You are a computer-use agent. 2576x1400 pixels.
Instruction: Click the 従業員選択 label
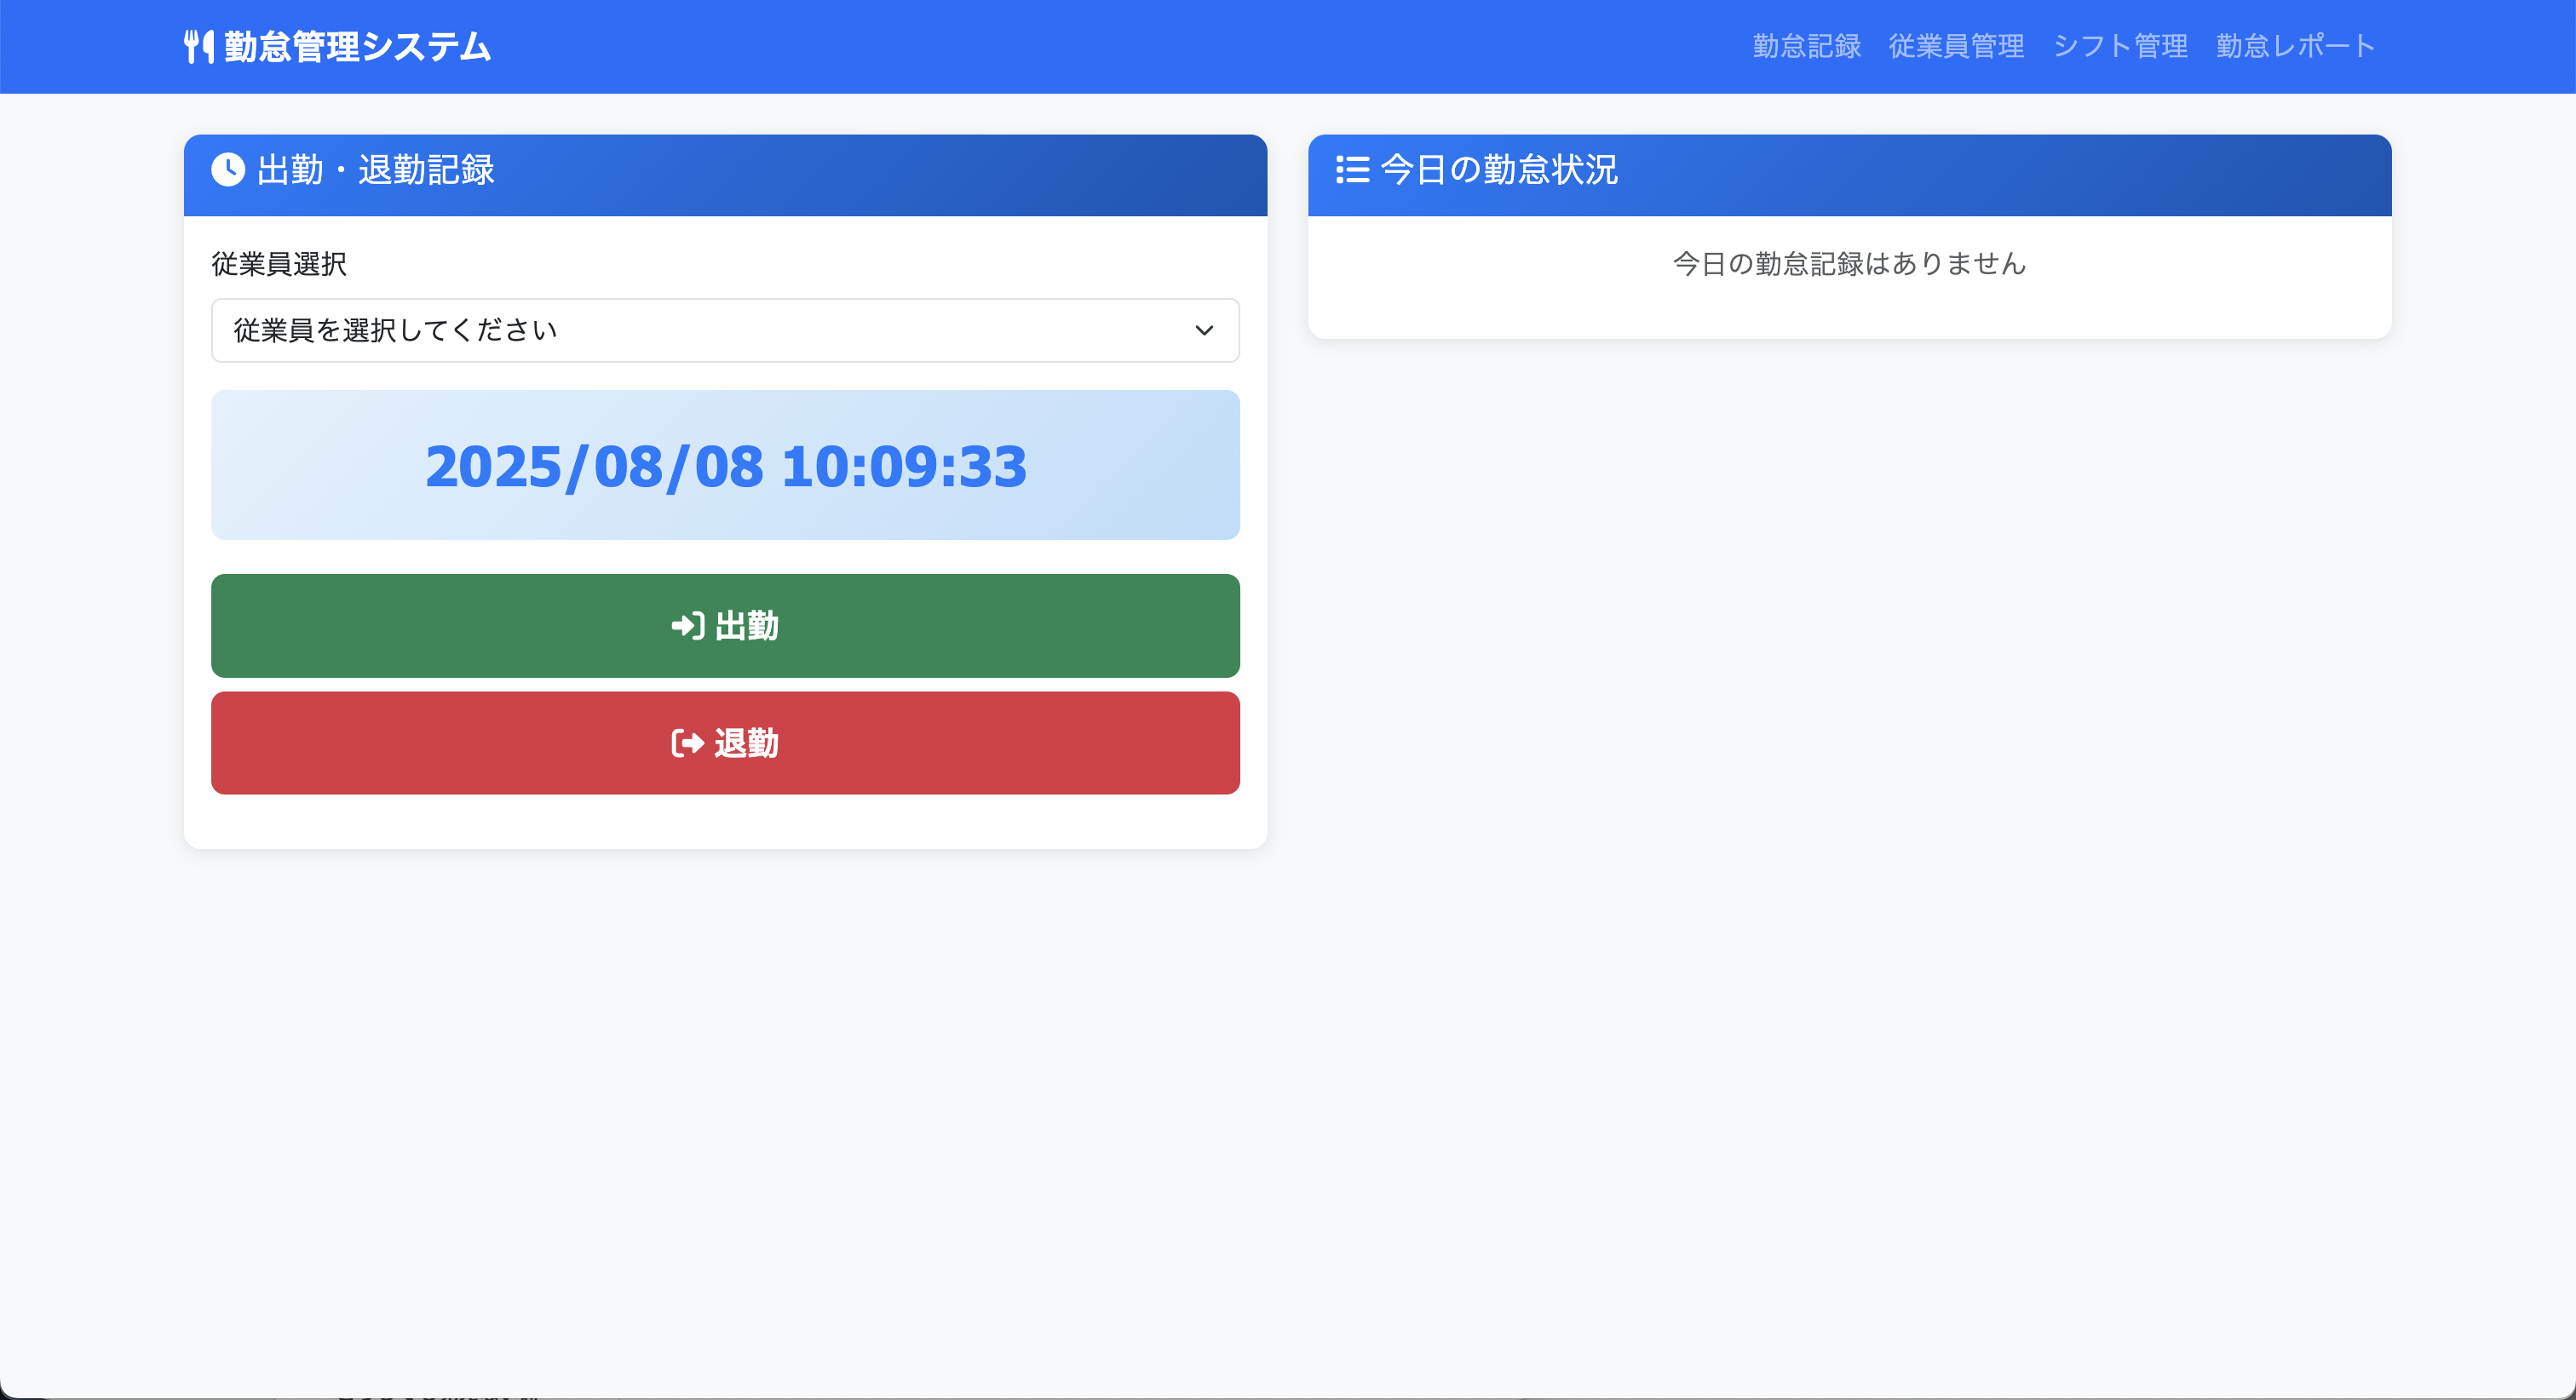click(x=279, y=264)
